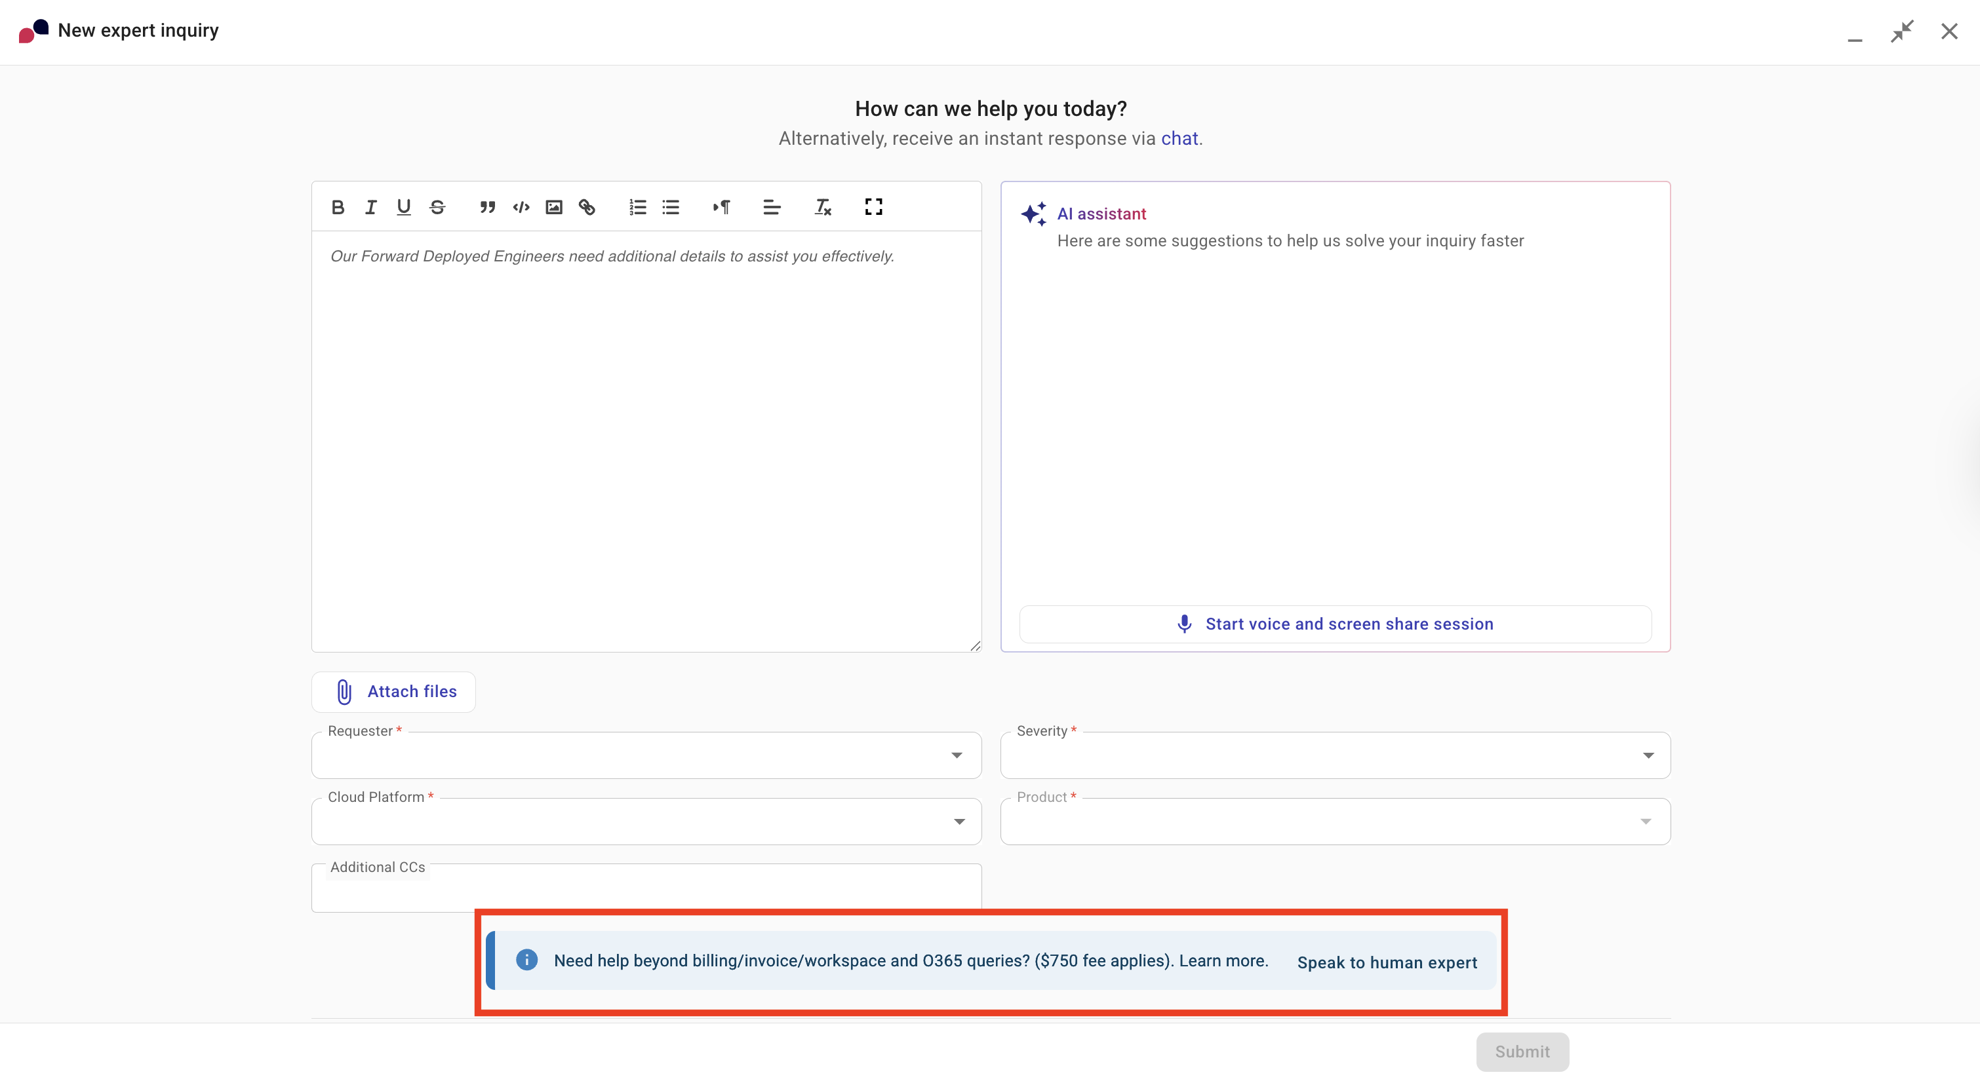Start voice and screen share session

[x=1335, y=624]
